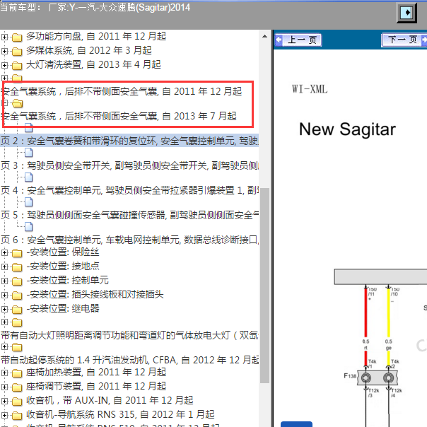Click folder icon of -安装位置: 继电器
Image resolution: width=427 pixels, height=427 pixels.
tap(17, 310)
